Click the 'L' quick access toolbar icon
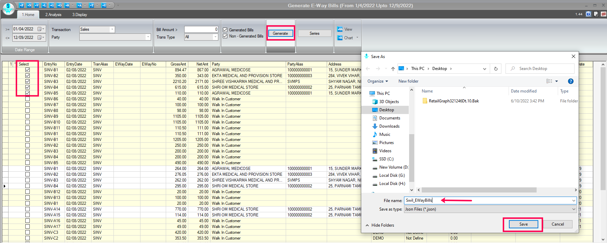The height and width of the screenshot is (243, 607). (44, 5)
